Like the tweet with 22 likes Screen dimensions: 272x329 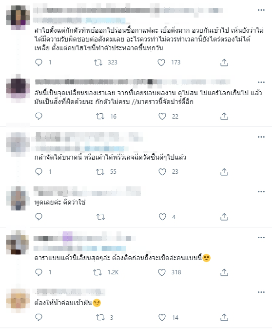pyautogui.click(x=162, y=116)
